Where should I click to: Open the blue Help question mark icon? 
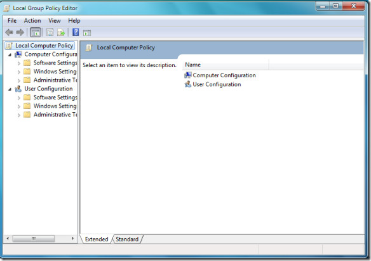point(76,32)
